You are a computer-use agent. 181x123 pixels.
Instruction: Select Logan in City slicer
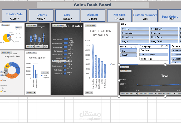point(135,41)
